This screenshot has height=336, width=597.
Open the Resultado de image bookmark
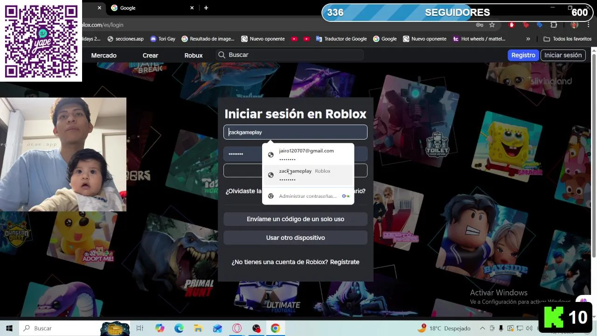tap(208, 39)
